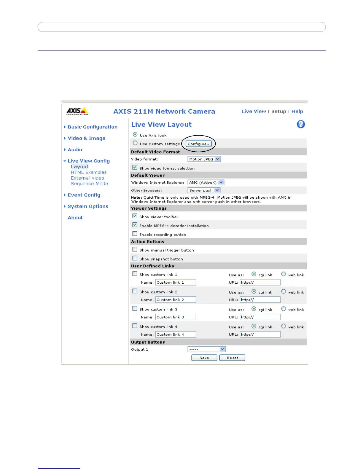The image size is (363, 471).
Task: Click the URL field for custom link 1
Action: (260, 282)
